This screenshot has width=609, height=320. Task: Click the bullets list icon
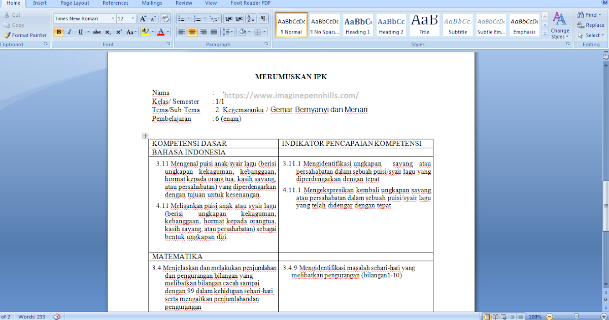coord(181,19)
